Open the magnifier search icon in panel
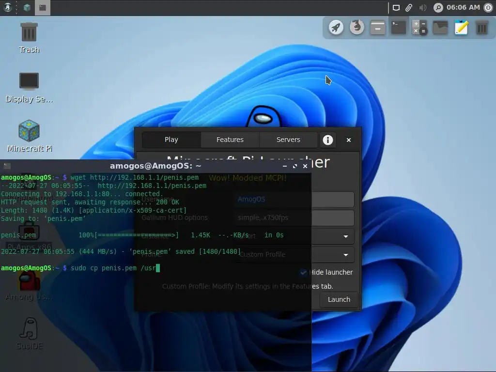Screen dimensions: 496x372 [x=438, y=8]
